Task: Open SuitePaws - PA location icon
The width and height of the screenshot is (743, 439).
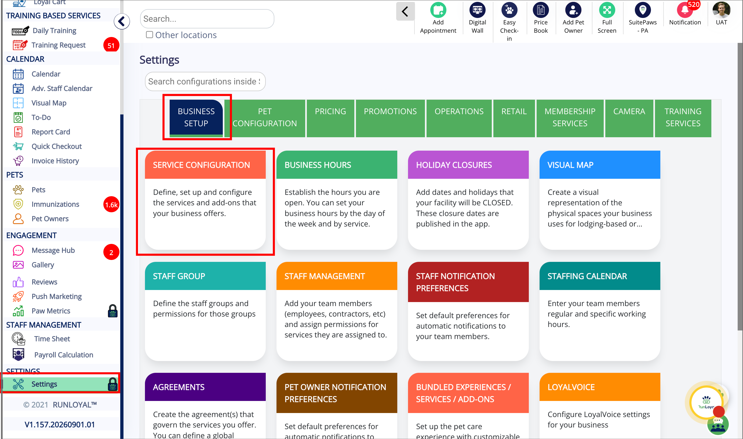Action: [x=642, y=10]
